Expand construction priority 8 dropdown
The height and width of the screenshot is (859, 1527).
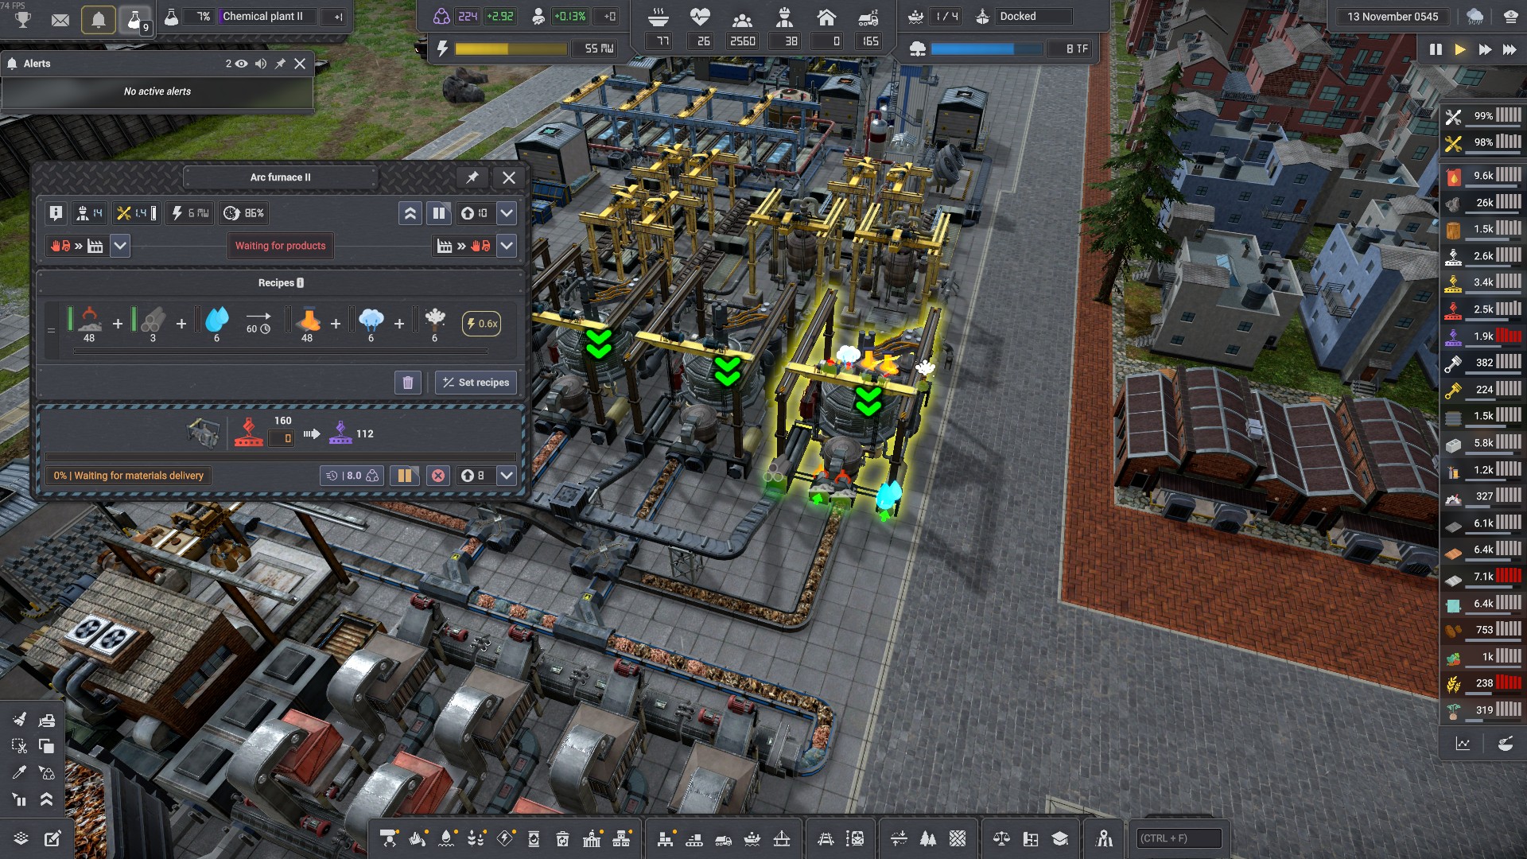click(507, 476)
